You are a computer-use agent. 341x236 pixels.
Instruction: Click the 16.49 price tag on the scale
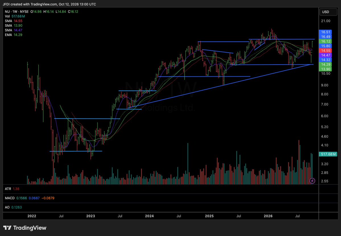tap(325, 37)
